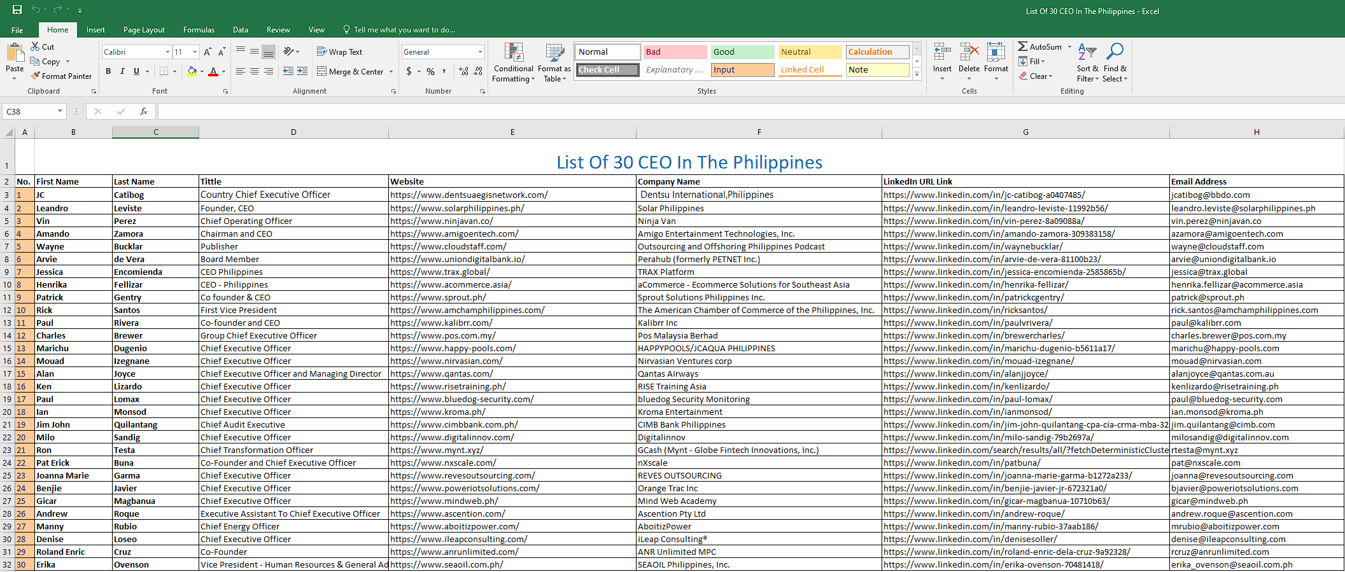Open the Formulas ribbon tab
1345x572 pixels.
point(199,30)
